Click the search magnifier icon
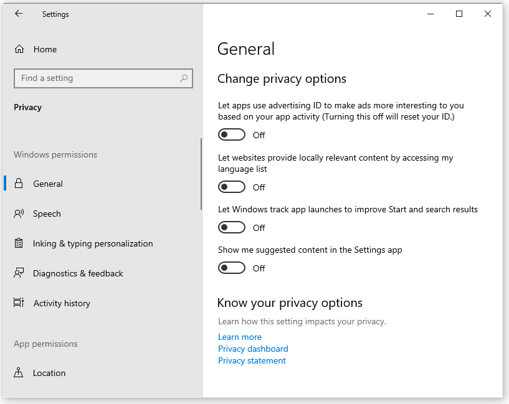 click(184, 78)
